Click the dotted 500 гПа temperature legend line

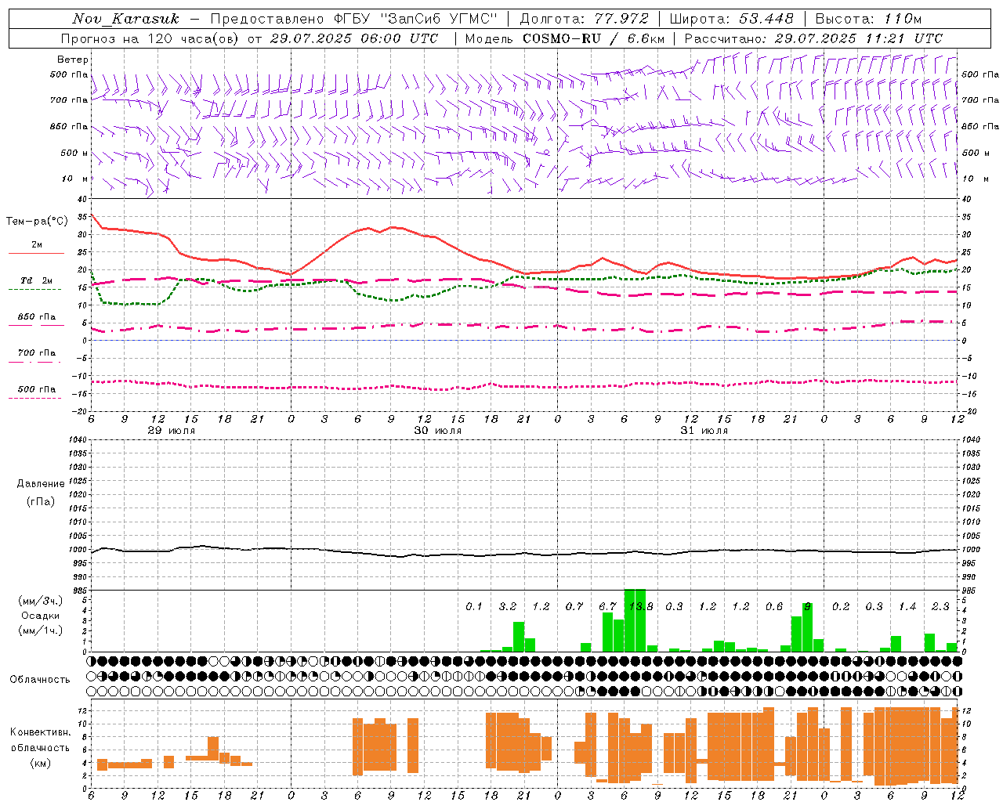point(34,398)
